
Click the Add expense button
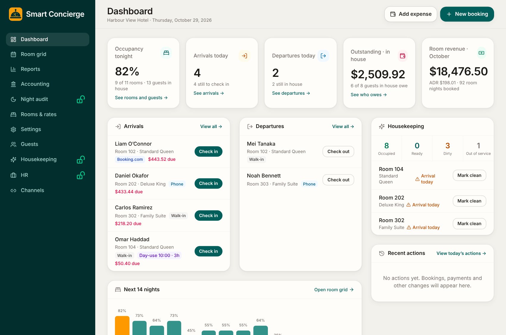411,14
